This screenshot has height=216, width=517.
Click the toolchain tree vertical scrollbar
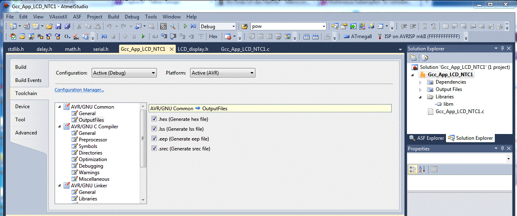pos(143,139)
